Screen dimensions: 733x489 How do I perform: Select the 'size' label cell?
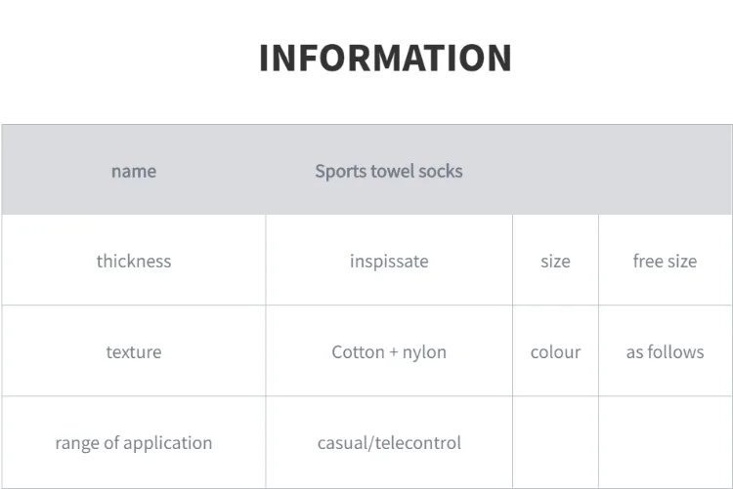pyautogui.click(x=555, y=261)
